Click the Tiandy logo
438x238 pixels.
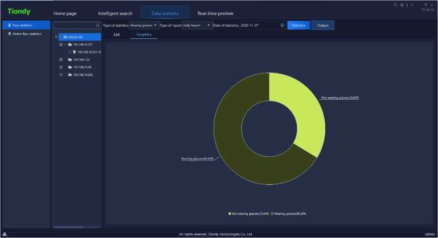click(x=19, y=11)
